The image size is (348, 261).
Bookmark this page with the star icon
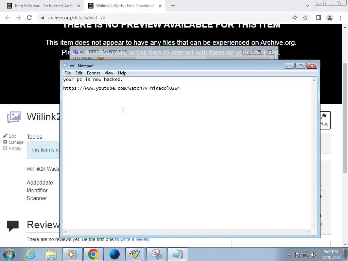pos(305,18)
